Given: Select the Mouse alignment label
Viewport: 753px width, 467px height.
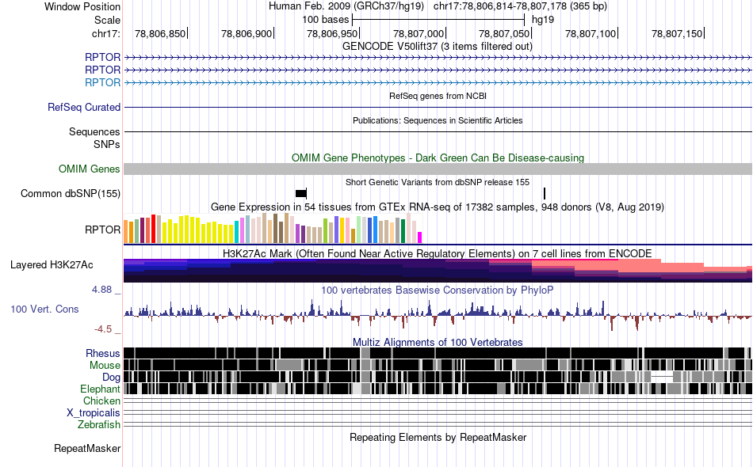Looking at the screenshot, I should point(105,366).
